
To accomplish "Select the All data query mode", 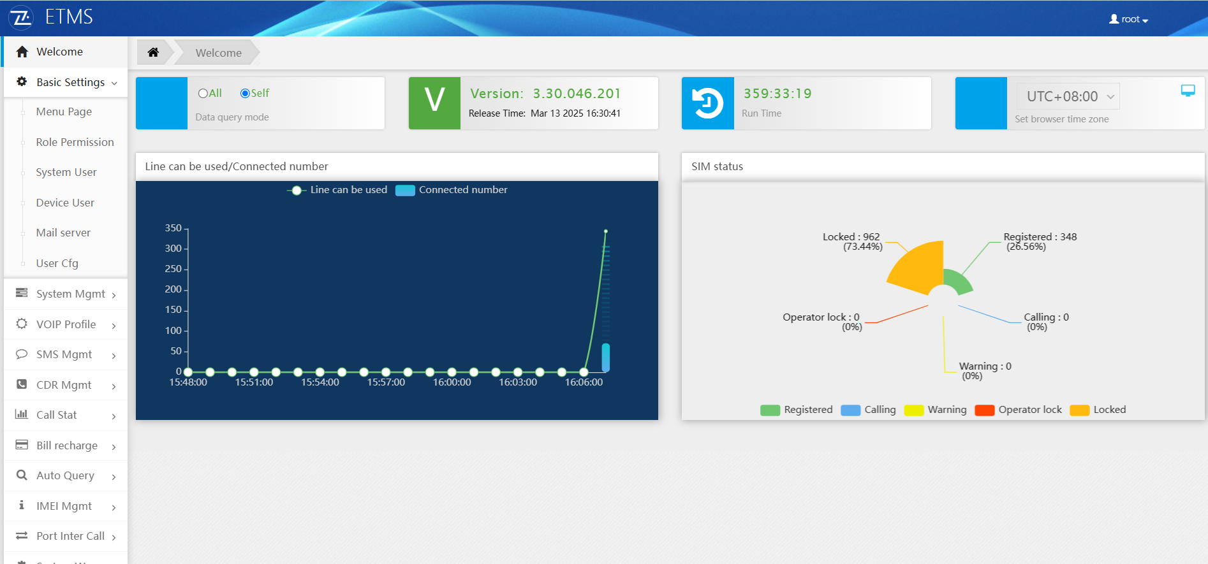I will (203, 94).
